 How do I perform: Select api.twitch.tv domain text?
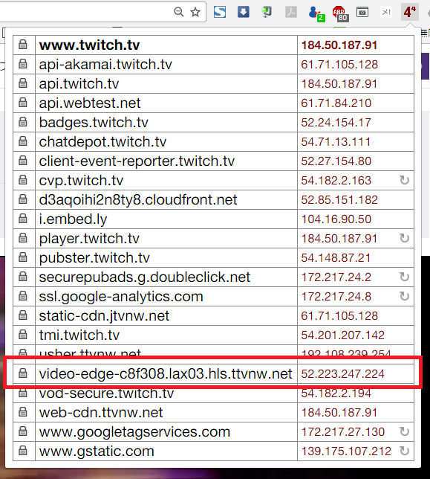click(79, 84)
